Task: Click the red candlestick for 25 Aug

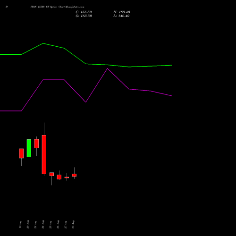Action: [51, 174]
